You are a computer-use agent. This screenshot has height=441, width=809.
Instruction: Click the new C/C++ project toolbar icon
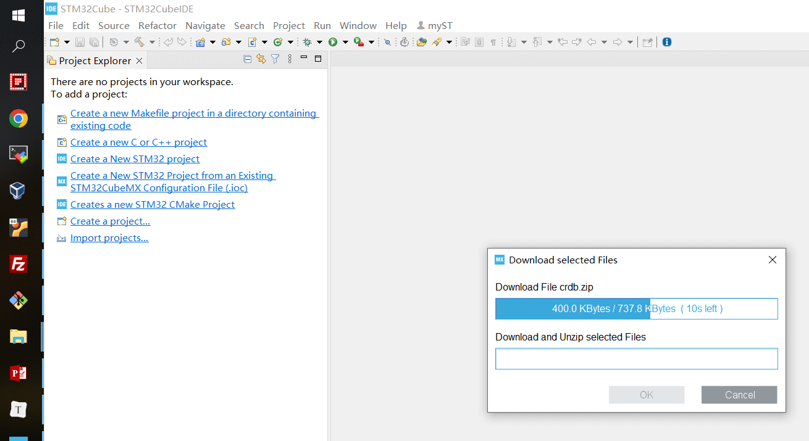(x=200, y=42)
